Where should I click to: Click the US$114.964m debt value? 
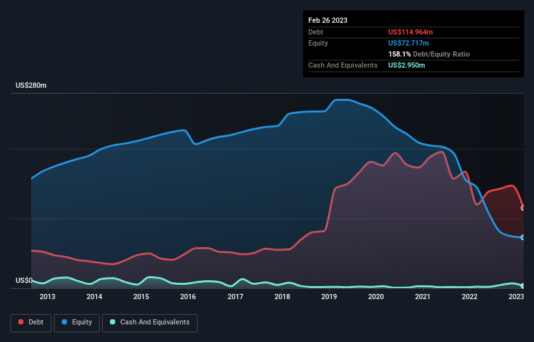pyautogui.click(x=410, y=32)
